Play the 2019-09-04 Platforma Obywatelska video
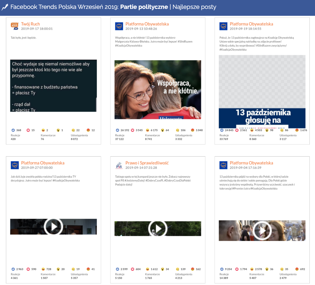Image resolution: width=315 pixels, height=285 pixels. [x=262, y=230]
